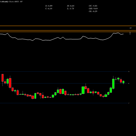
Task: Click the open price value O: 6.09
Action: click(49, 6)
